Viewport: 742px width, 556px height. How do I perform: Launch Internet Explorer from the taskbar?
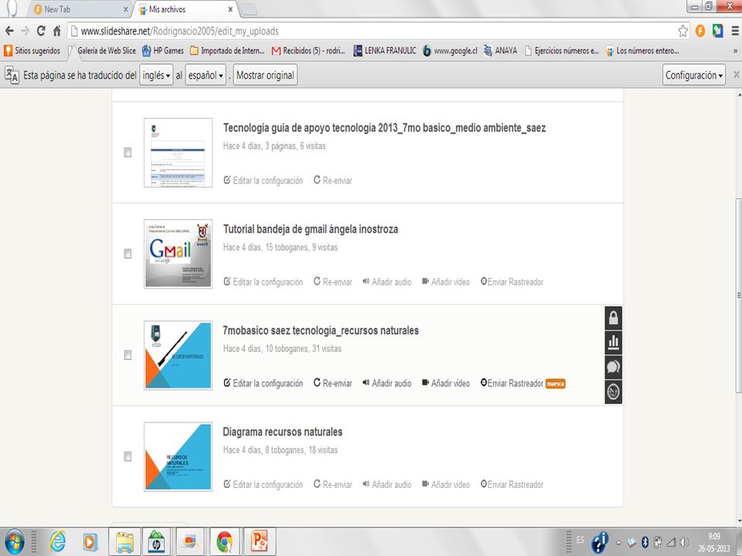tap(57, 542)
